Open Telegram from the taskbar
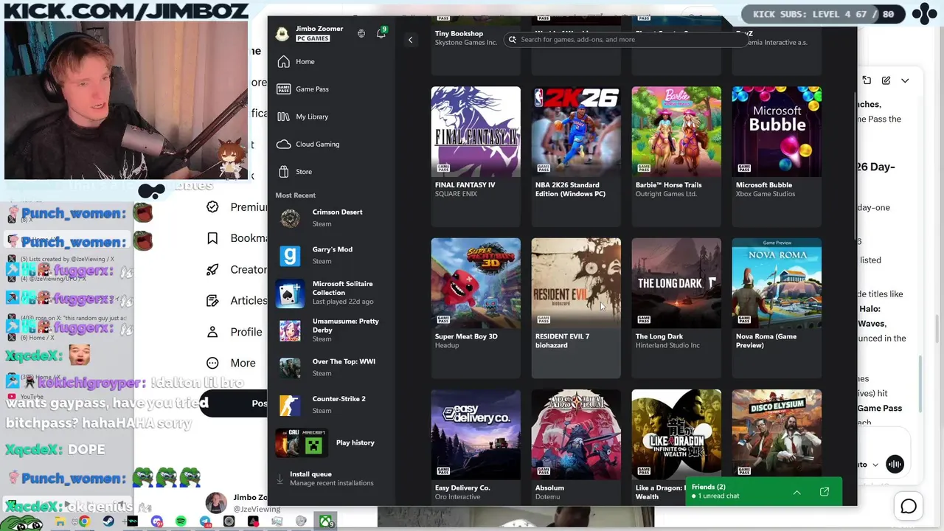 pos(205,521)
